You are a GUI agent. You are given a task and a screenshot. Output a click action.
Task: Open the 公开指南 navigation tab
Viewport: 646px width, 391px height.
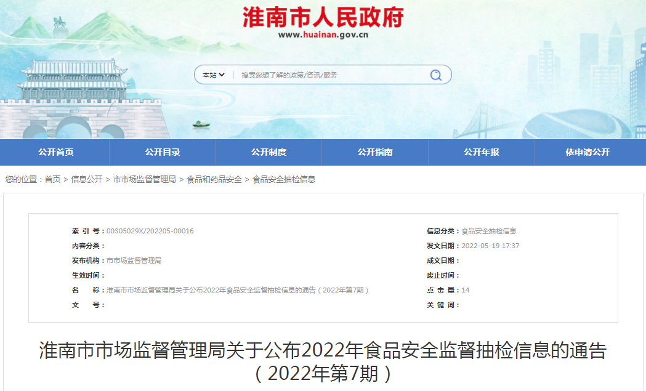[375, 152]
